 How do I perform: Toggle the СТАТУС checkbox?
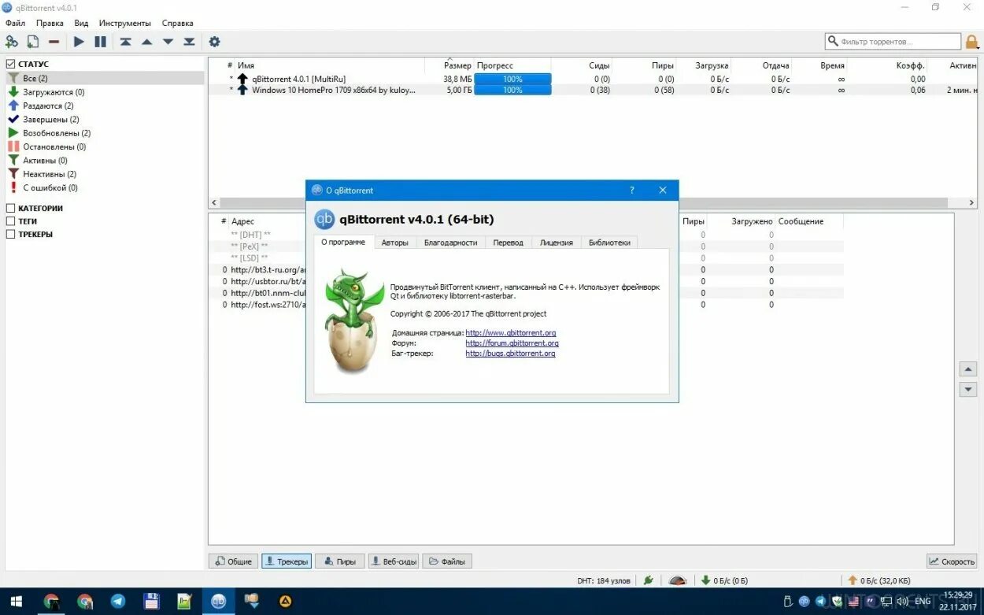click(x=10, y=64)
